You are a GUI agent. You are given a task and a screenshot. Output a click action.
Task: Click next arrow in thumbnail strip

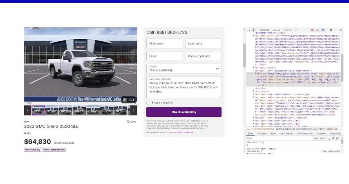(x=134, y=110)
